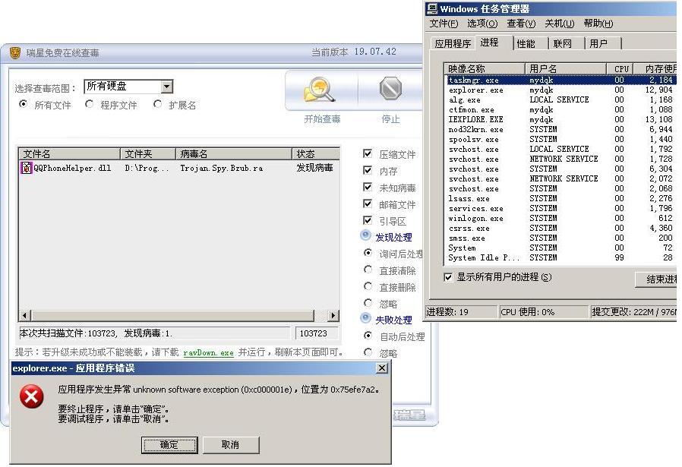Click the 103723 scanned count field
This screenshot has height=467, width=682.
pos(317,333)
